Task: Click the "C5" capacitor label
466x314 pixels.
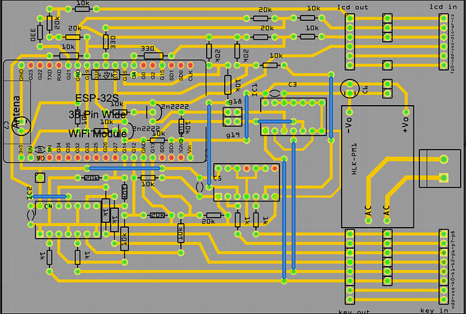Action: [x=217, y=179]
